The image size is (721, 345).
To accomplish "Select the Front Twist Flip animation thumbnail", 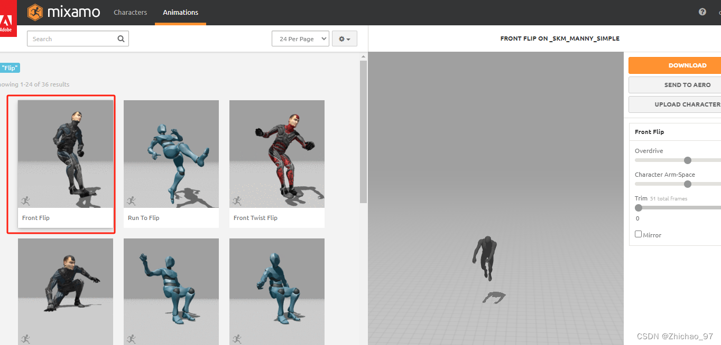I will [x=277, y=154].
